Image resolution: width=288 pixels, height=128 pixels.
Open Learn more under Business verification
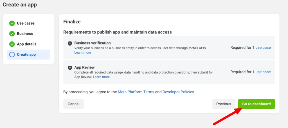83,53
